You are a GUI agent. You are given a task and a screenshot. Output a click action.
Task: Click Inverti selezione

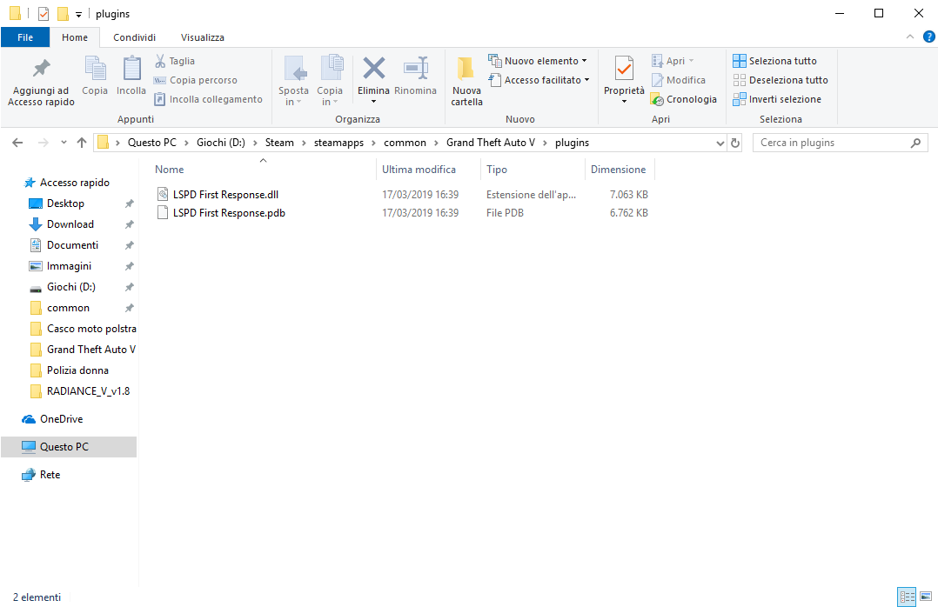777,99
